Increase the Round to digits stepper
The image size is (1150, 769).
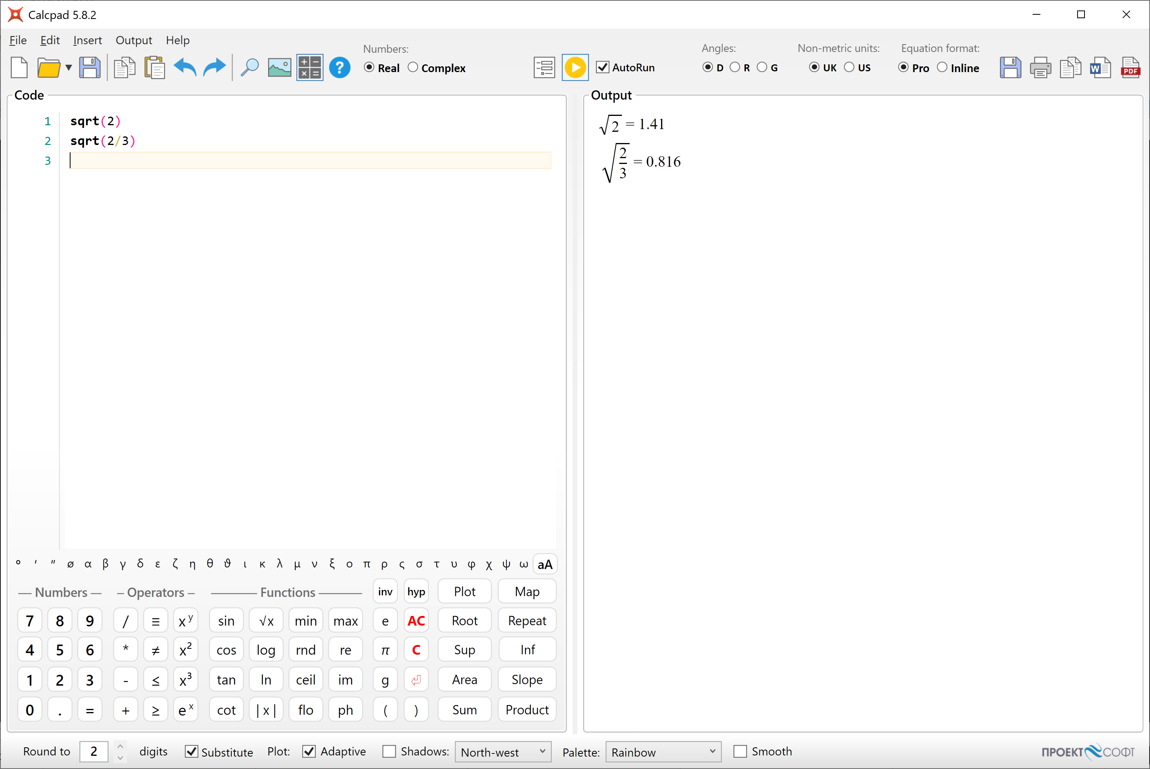click(x=120, y=746)
